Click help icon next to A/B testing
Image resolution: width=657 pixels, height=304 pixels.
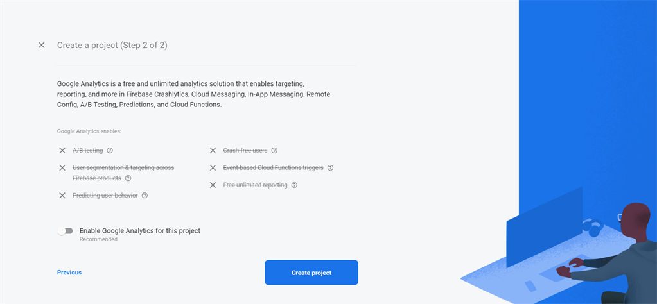tap(110, 151)
